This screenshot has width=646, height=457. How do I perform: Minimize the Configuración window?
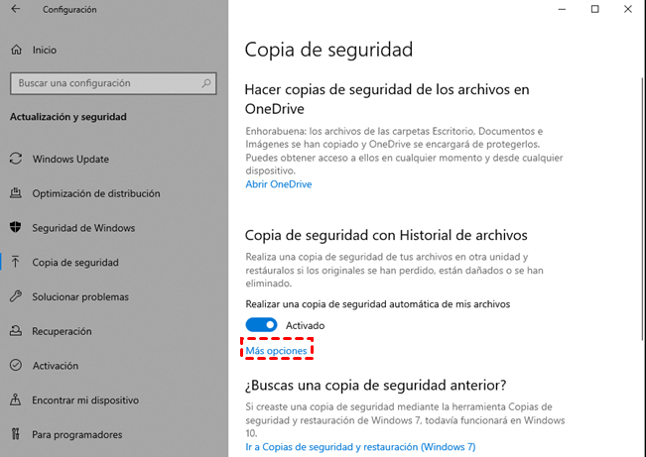562,9
